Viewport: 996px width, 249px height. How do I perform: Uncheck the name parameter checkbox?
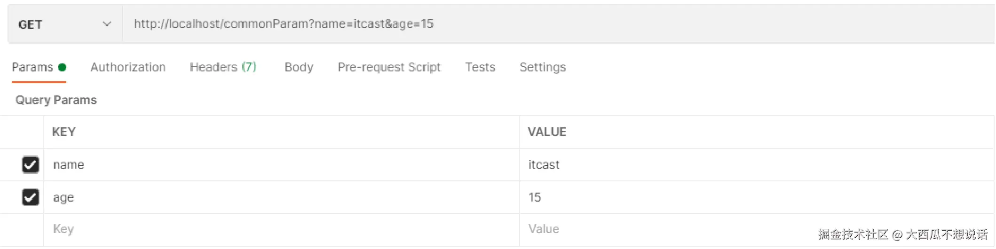point(31,165)
